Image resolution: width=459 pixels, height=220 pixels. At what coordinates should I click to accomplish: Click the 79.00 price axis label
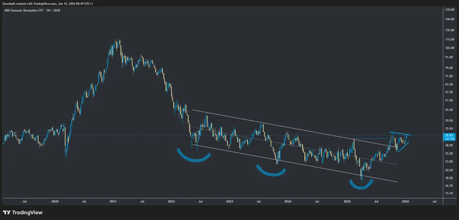pos(449,68)
